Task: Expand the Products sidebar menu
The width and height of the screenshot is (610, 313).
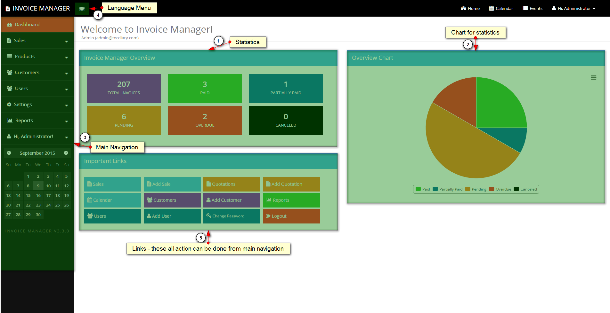Action: coord(37,57)
